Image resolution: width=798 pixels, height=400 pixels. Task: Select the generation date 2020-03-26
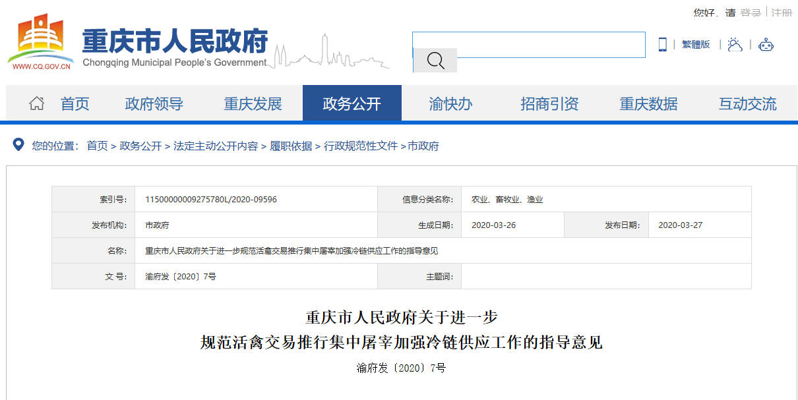[493, 225]
